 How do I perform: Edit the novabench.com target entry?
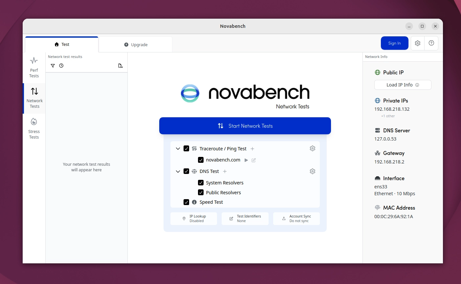(253, 160)
